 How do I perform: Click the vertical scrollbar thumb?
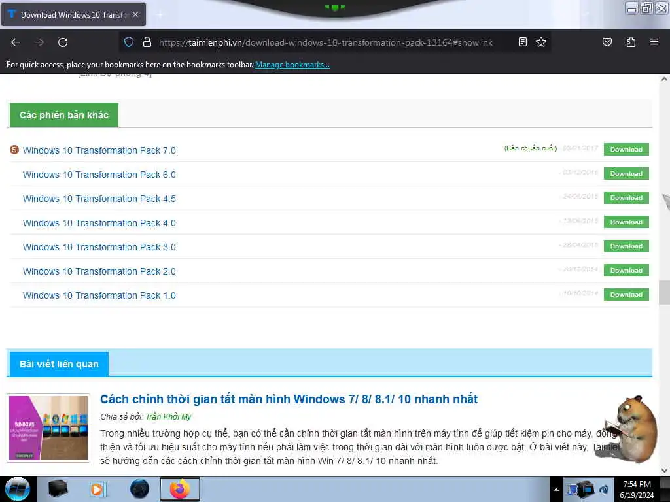pos(664,292)
